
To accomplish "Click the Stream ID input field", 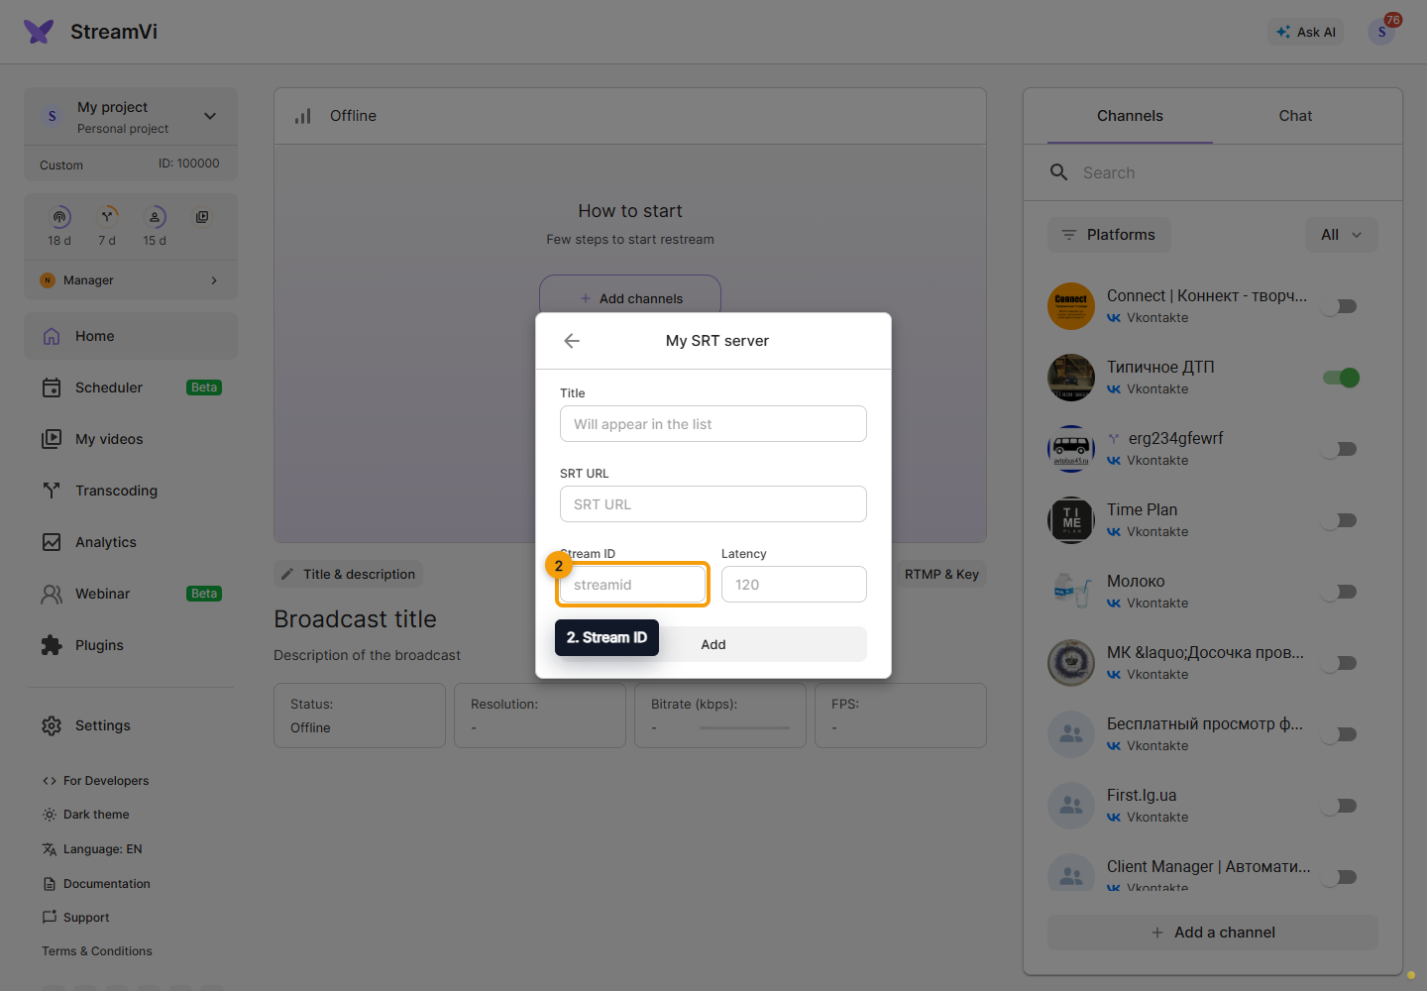I will click(x=633, y=585).
